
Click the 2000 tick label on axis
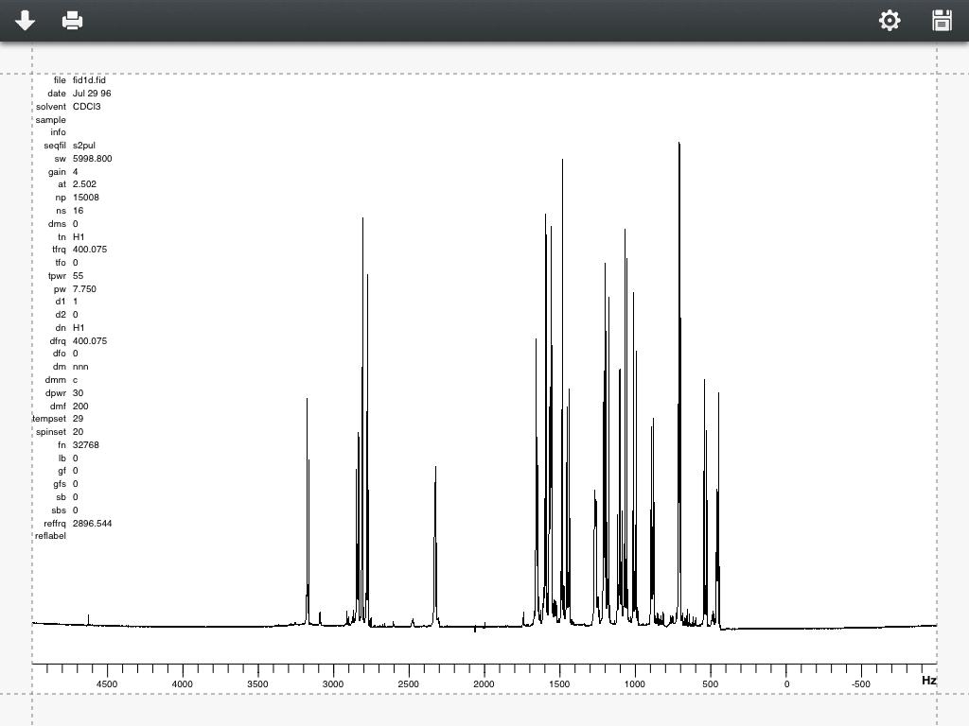484,684
